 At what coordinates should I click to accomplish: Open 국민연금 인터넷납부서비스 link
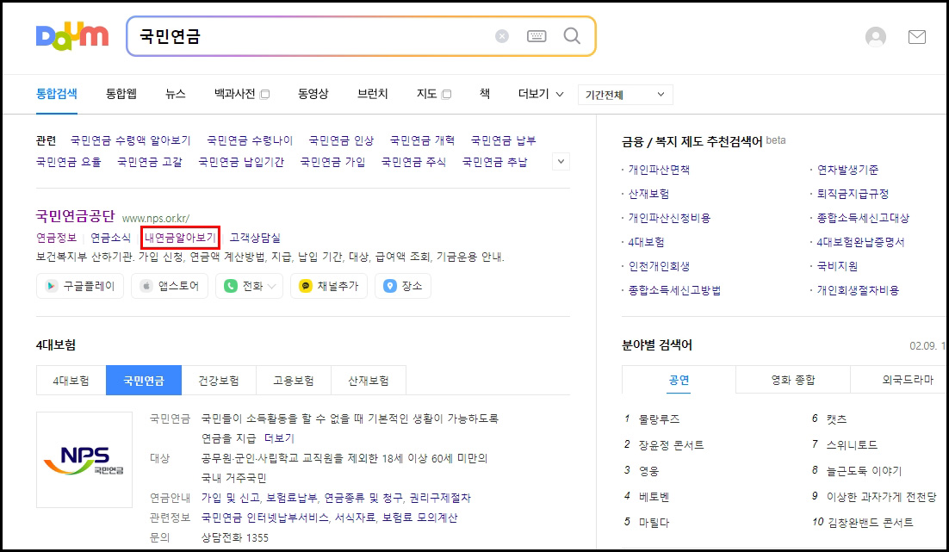point(264,518)
